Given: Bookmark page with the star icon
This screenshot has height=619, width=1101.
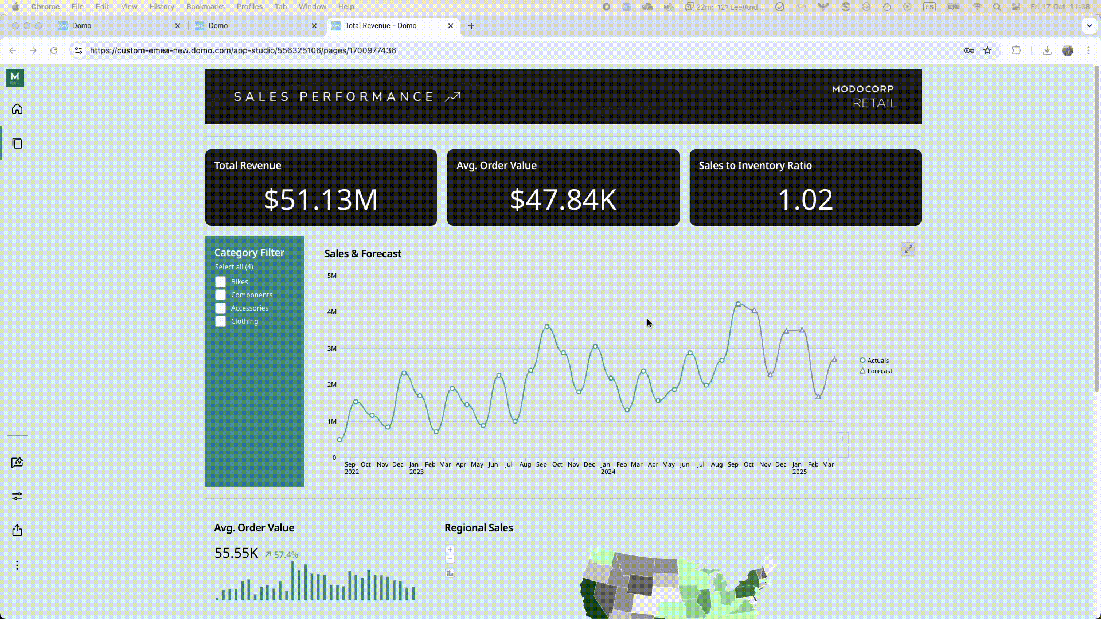Looking at the screenshot, I should click(987, 50).
